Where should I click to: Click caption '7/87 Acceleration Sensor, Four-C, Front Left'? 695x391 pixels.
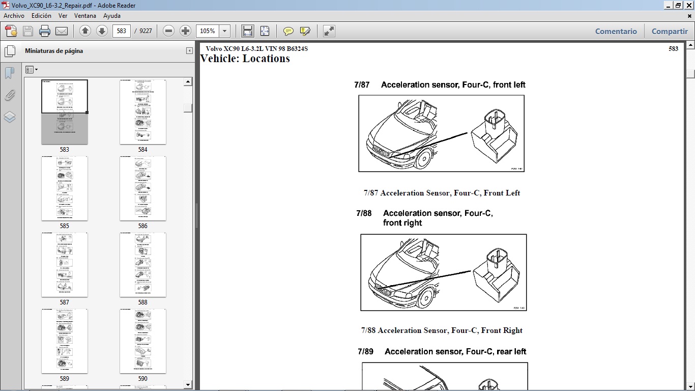coord(442,193)
